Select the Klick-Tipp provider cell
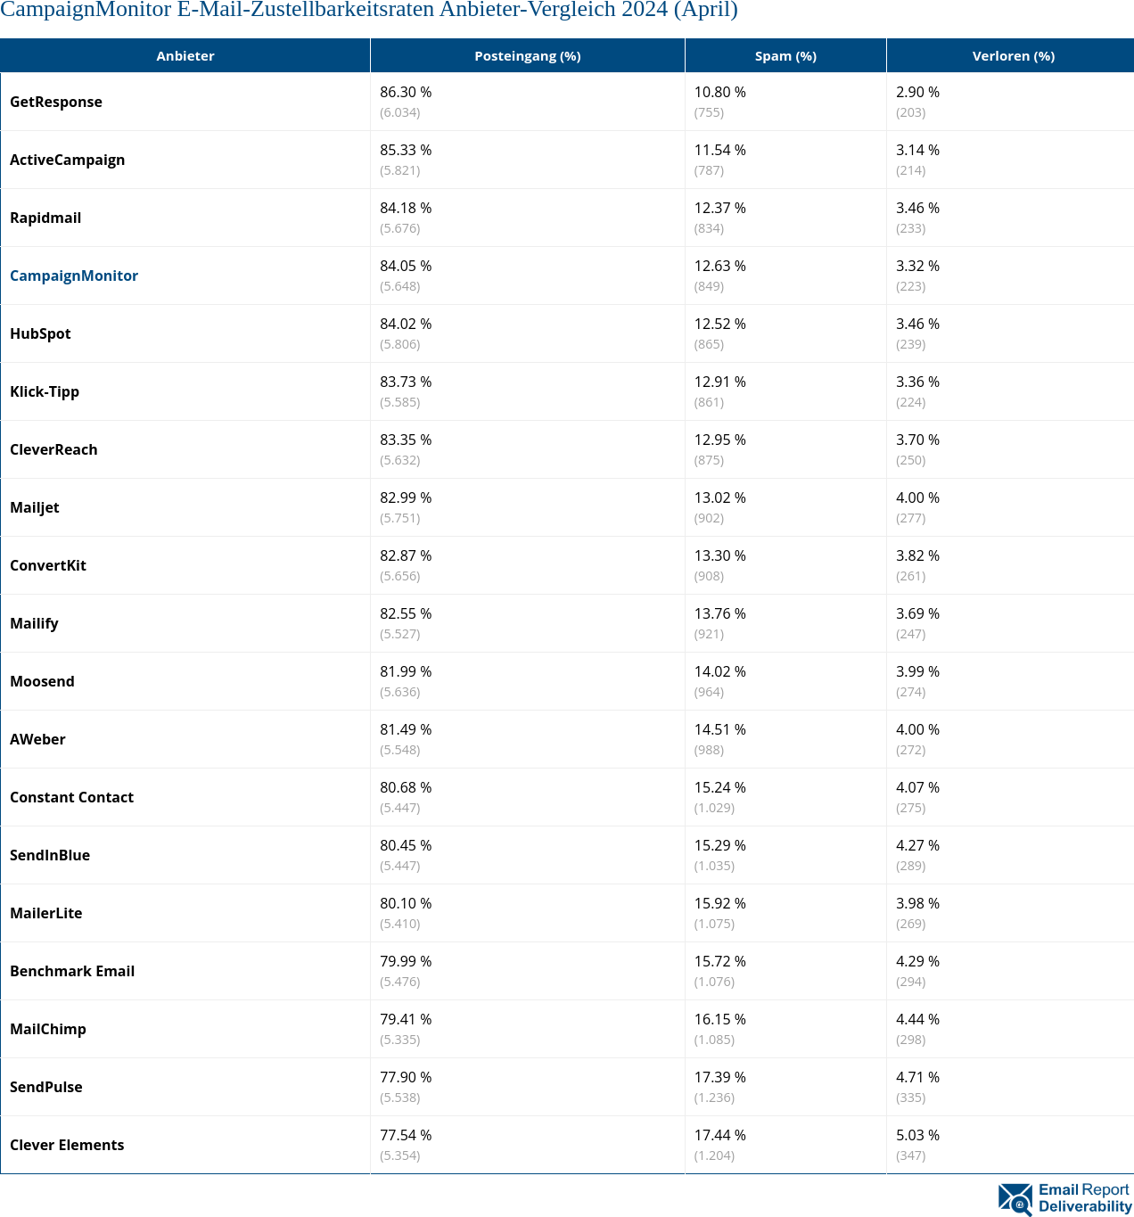 pyautogui.click(x=45, y=391)
